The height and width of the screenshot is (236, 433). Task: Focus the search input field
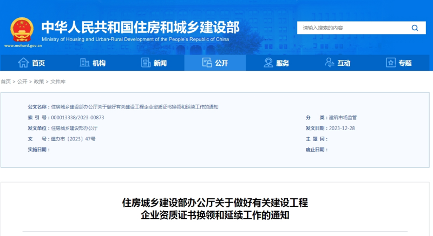(352, 28)
